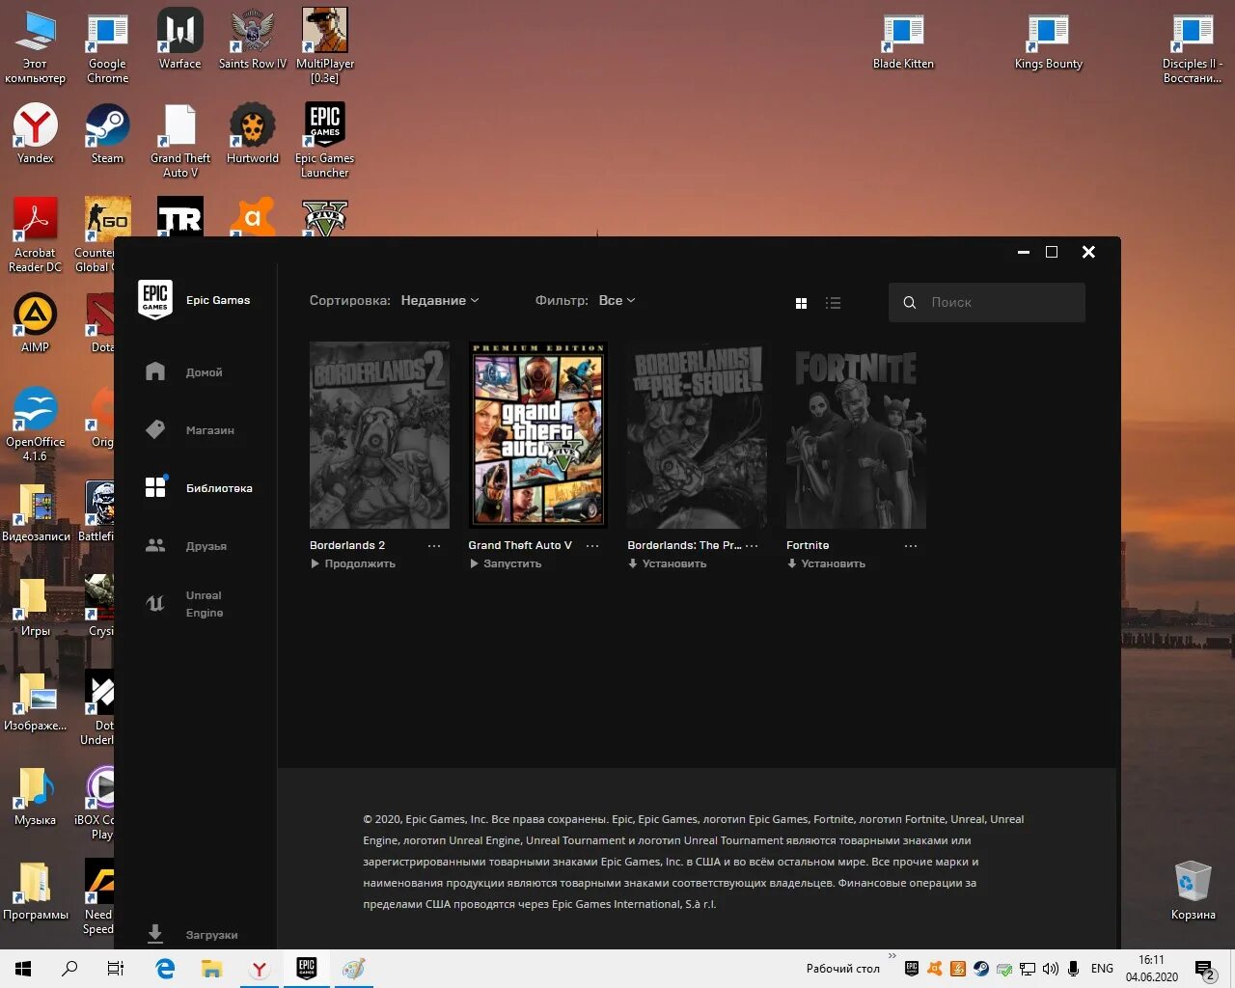Open options menu for Borderlands 2
The height and width of the screenshot is (988, 1235).
pos(434,546)
